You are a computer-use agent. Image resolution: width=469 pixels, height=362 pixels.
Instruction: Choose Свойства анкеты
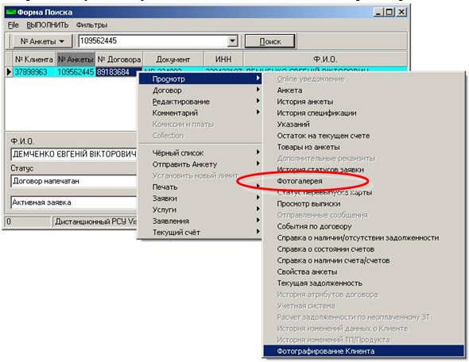[363, 271]
